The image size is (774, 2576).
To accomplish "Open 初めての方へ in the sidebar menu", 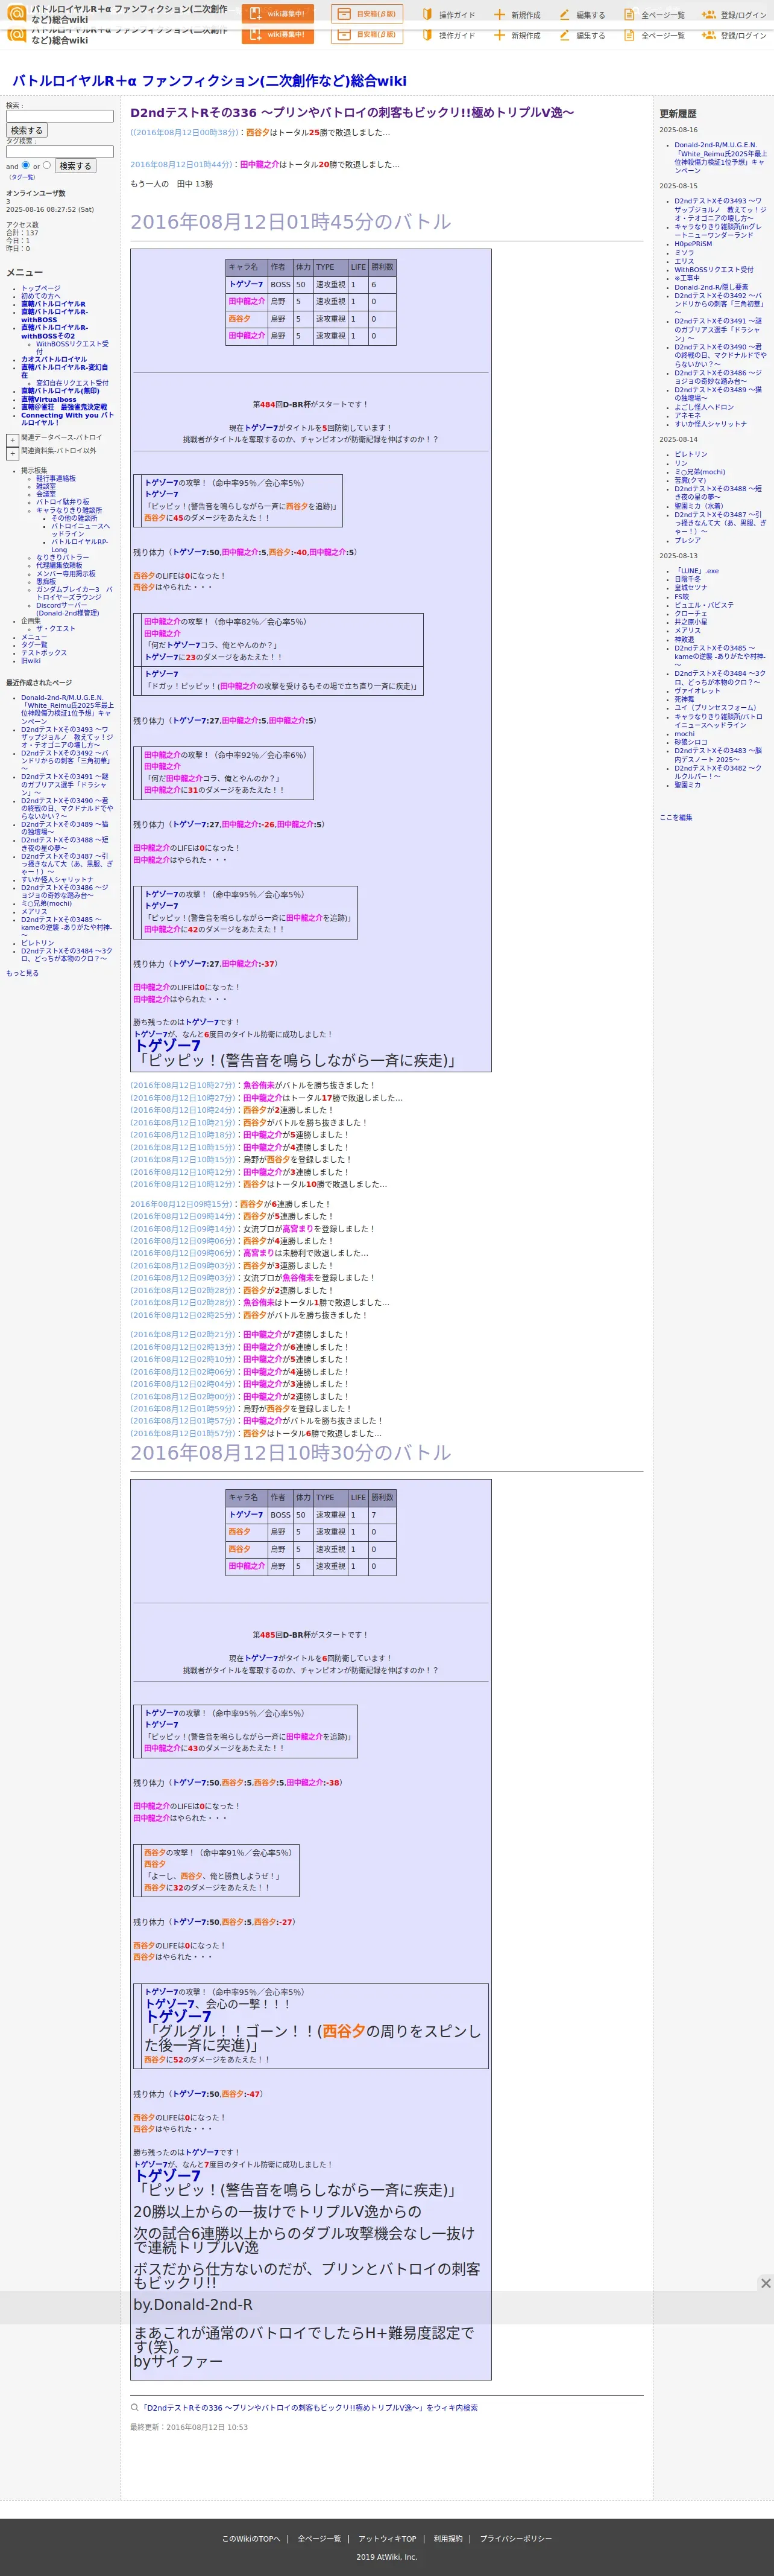I will point(41,296).
